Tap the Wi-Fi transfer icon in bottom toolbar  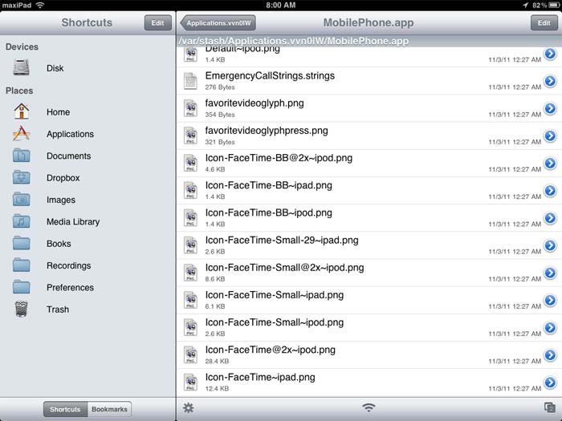369,407
